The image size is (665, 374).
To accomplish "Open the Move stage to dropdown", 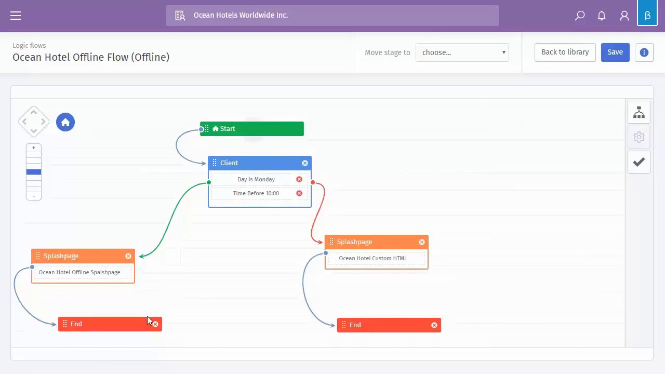I will [x=462, y=52].
